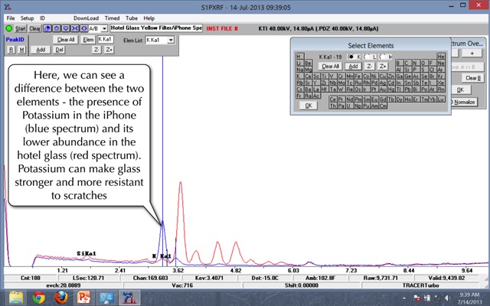Open Firefox from the taskbar

(x=61, y=297)
